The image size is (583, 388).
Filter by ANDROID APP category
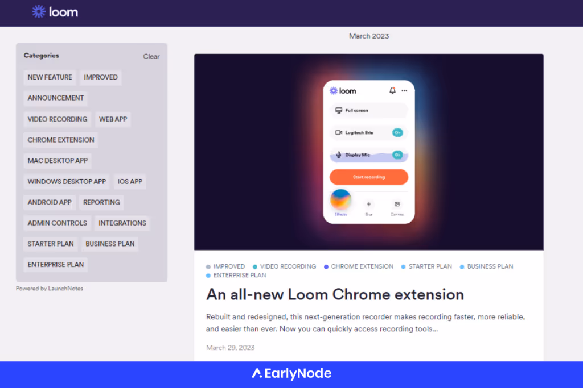pyautogui.click(x=50, y=202)
